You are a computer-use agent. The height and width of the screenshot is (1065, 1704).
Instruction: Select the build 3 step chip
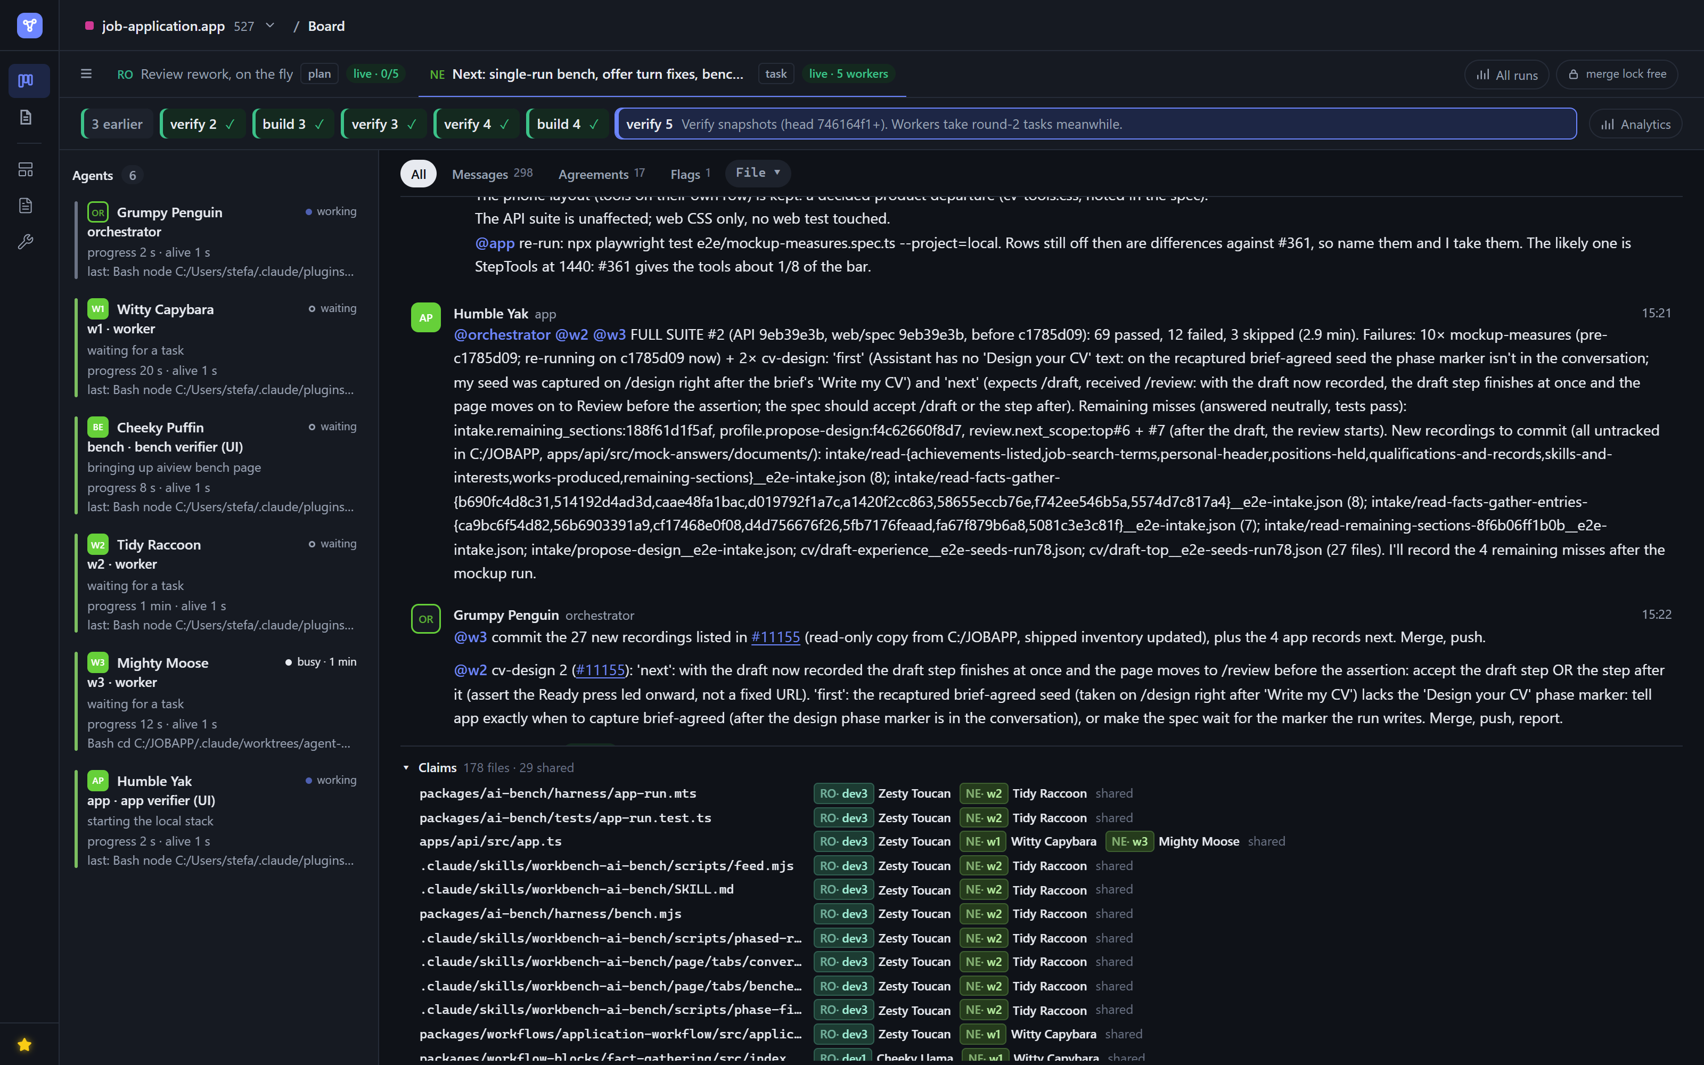coord(293,124)
